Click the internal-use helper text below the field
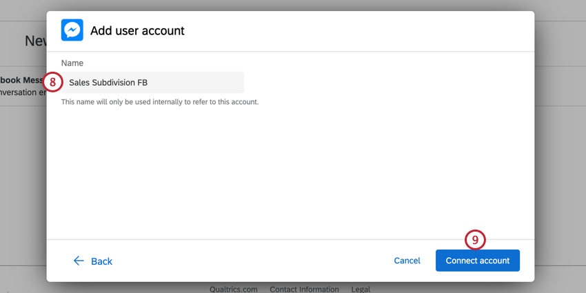Viewport: 586px width, 293px height. click(x=159, y=102)
